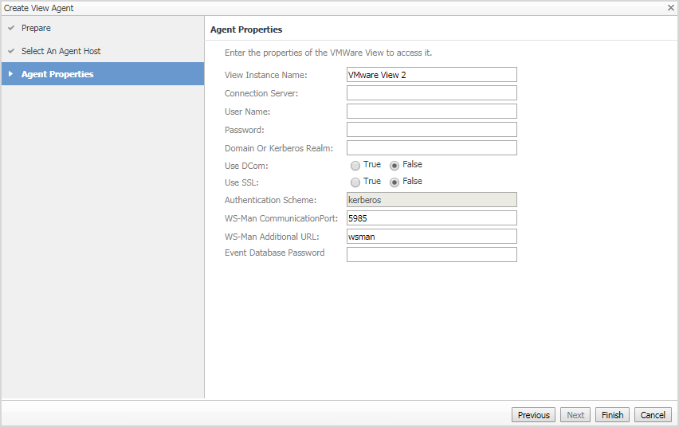Go to the Prepare step

(x=36, y=29)
